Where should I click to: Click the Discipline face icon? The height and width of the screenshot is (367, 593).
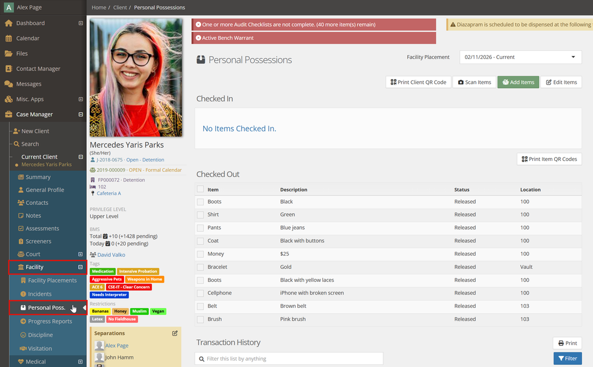[x=23, y=335]
